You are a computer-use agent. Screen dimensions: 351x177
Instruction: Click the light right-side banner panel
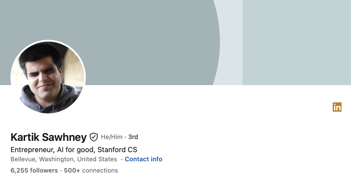tap(296, 42)
